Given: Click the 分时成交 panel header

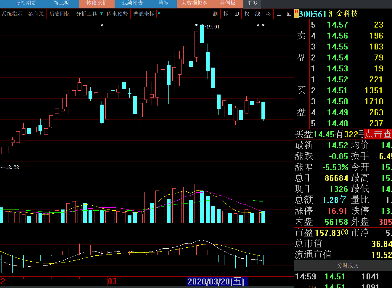Looking at the screenshot, I should pyautogui.click(x=348, y=265).
